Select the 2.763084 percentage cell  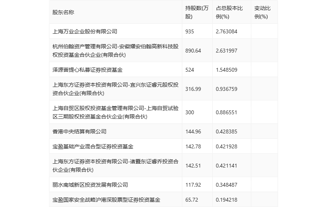[227, 31]
